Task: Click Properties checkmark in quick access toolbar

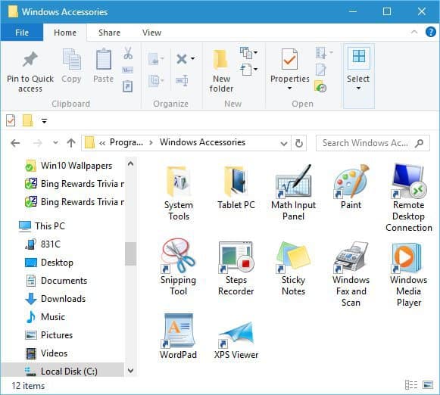Action: point(11,121)
